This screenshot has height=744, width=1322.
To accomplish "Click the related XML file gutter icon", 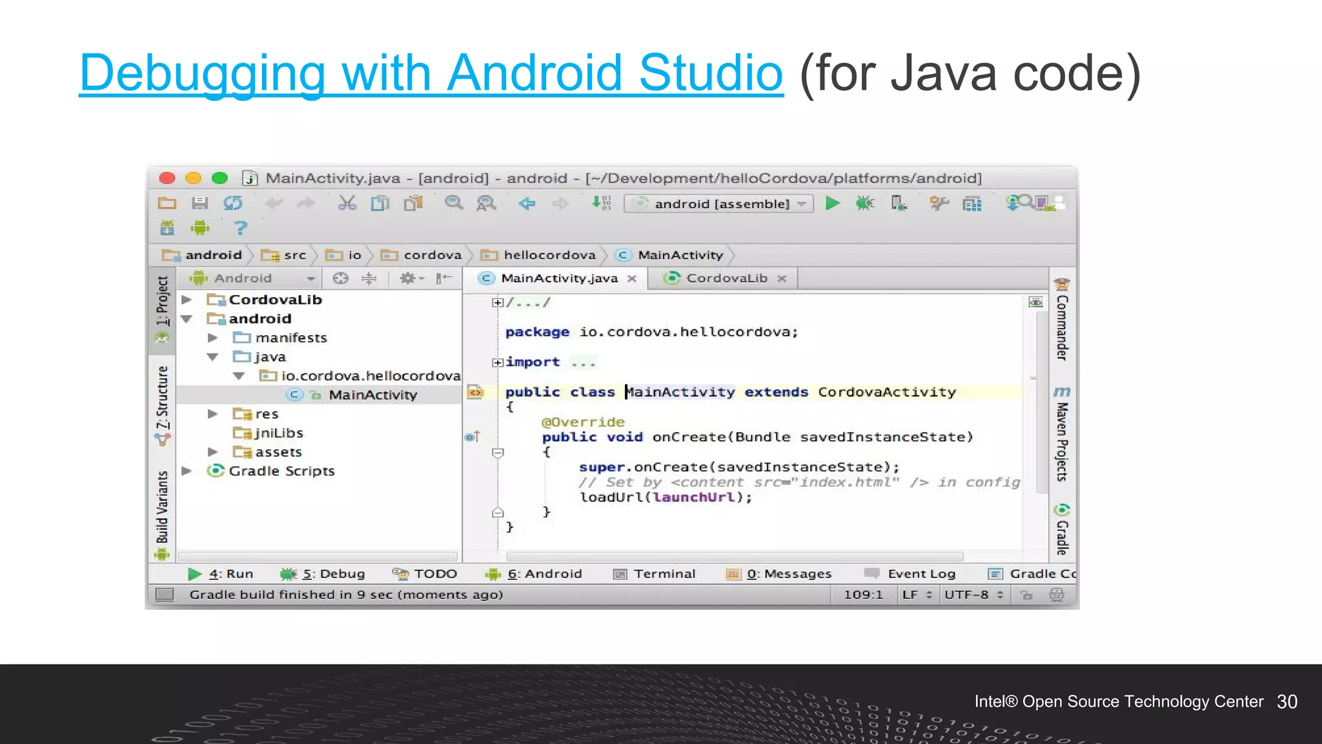I will [x=475, y=392].
